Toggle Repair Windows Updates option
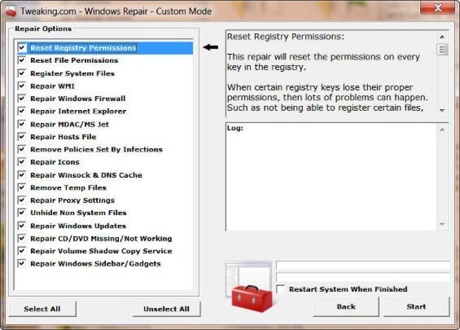The width and height of the screenshot is (460, 330). tap(22, 225)
